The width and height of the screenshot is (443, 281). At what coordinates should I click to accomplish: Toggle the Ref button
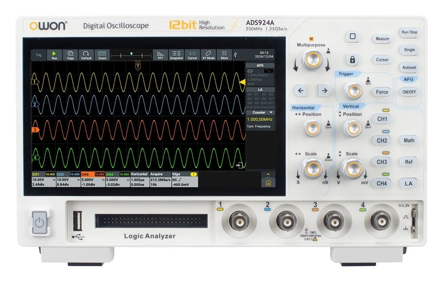click(x=408, y=162)
